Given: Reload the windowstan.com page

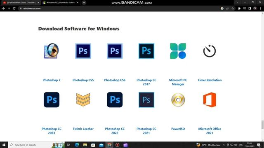Looking at the screenshot, I should (x=14, y=8).
